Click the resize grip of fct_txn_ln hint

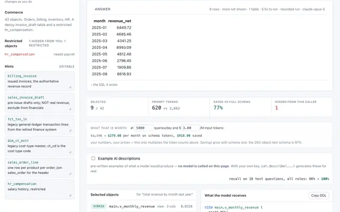click(70, 130)
